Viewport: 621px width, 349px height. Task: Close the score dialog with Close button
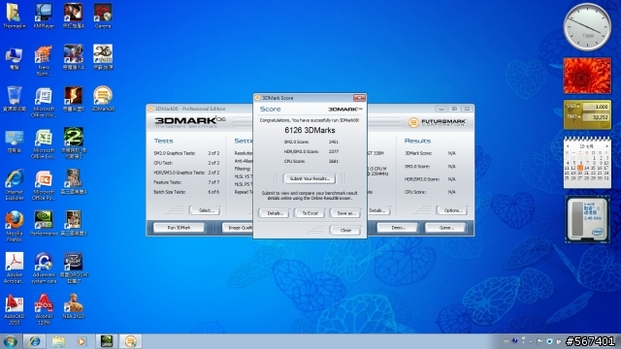coord(345,231)
